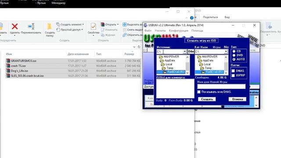Select MAXPOWER folder in source tree

[x=169, y=57]
